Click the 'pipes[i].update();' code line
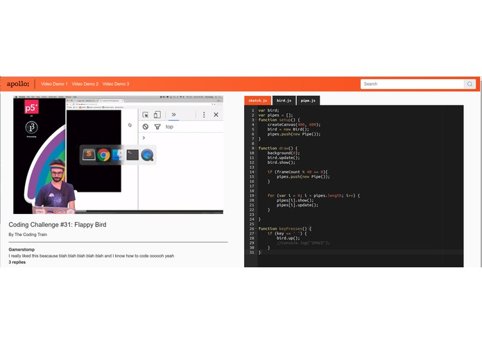 (x=298, y=206)
